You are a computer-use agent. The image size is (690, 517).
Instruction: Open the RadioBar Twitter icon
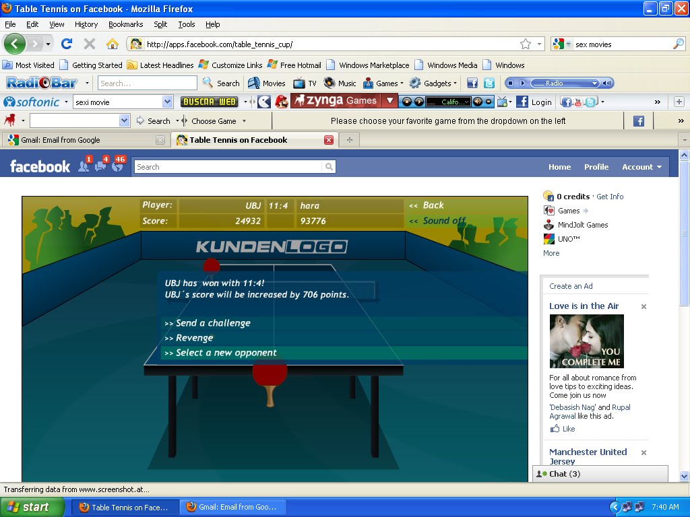coord(489,83)
